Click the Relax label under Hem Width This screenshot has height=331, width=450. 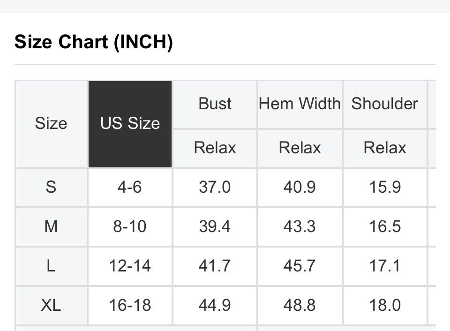300,148
